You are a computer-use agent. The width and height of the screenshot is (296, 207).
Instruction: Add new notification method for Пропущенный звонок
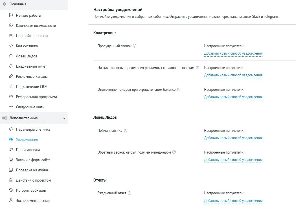coord(233,53)
